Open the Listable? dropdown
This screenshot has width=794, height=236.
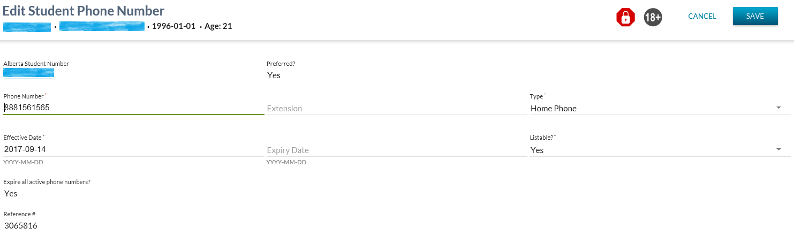click(651, 150)
